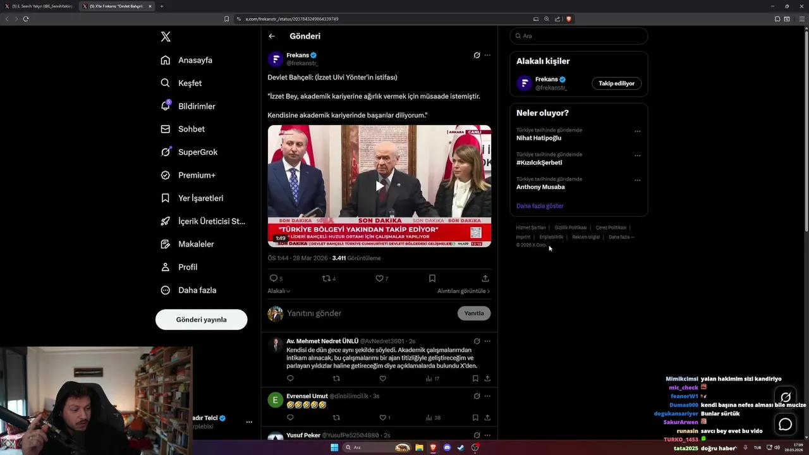
Task: Open Çerez Politikası footer link
Action: coord(611,227)
